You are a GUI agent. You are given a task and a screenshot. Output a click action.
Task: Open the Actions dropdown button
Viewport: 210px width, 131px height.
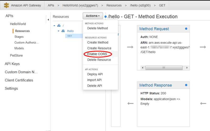click(x=93, y=16)
